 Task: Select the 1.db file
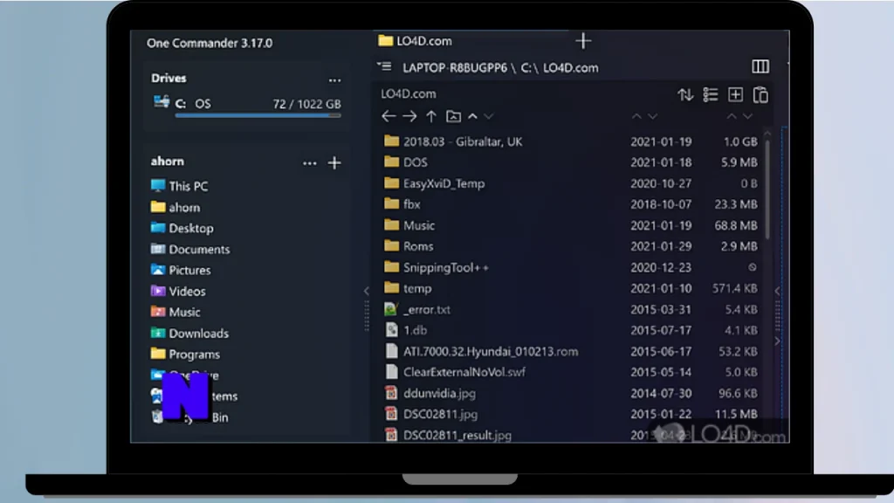click(571, 330)
